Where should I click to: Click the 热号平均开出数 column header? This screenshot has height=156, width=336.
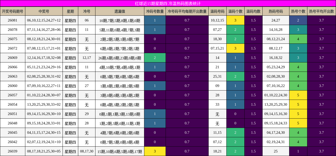322,11
